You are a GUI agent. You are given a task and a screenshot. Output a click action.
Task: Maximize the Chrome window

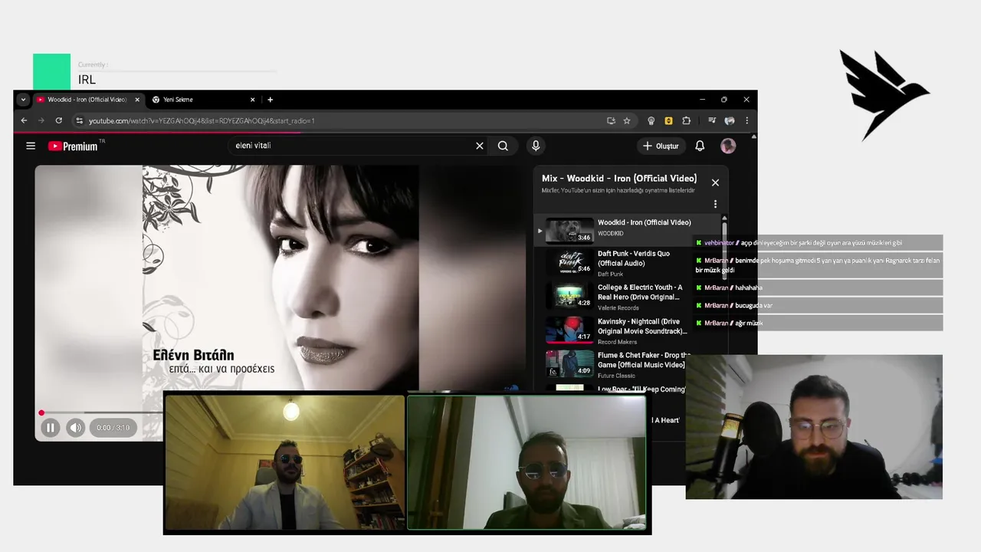click(x=723, y=100)
